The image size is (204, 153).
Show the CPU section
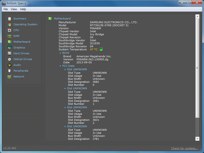[x=16, y=30]
